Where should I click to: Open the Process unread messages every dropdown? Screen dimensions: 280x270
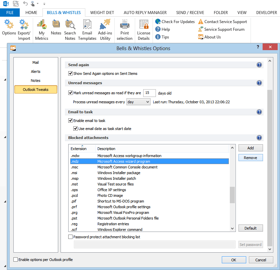pyautogui.click(x=138, y=102)
